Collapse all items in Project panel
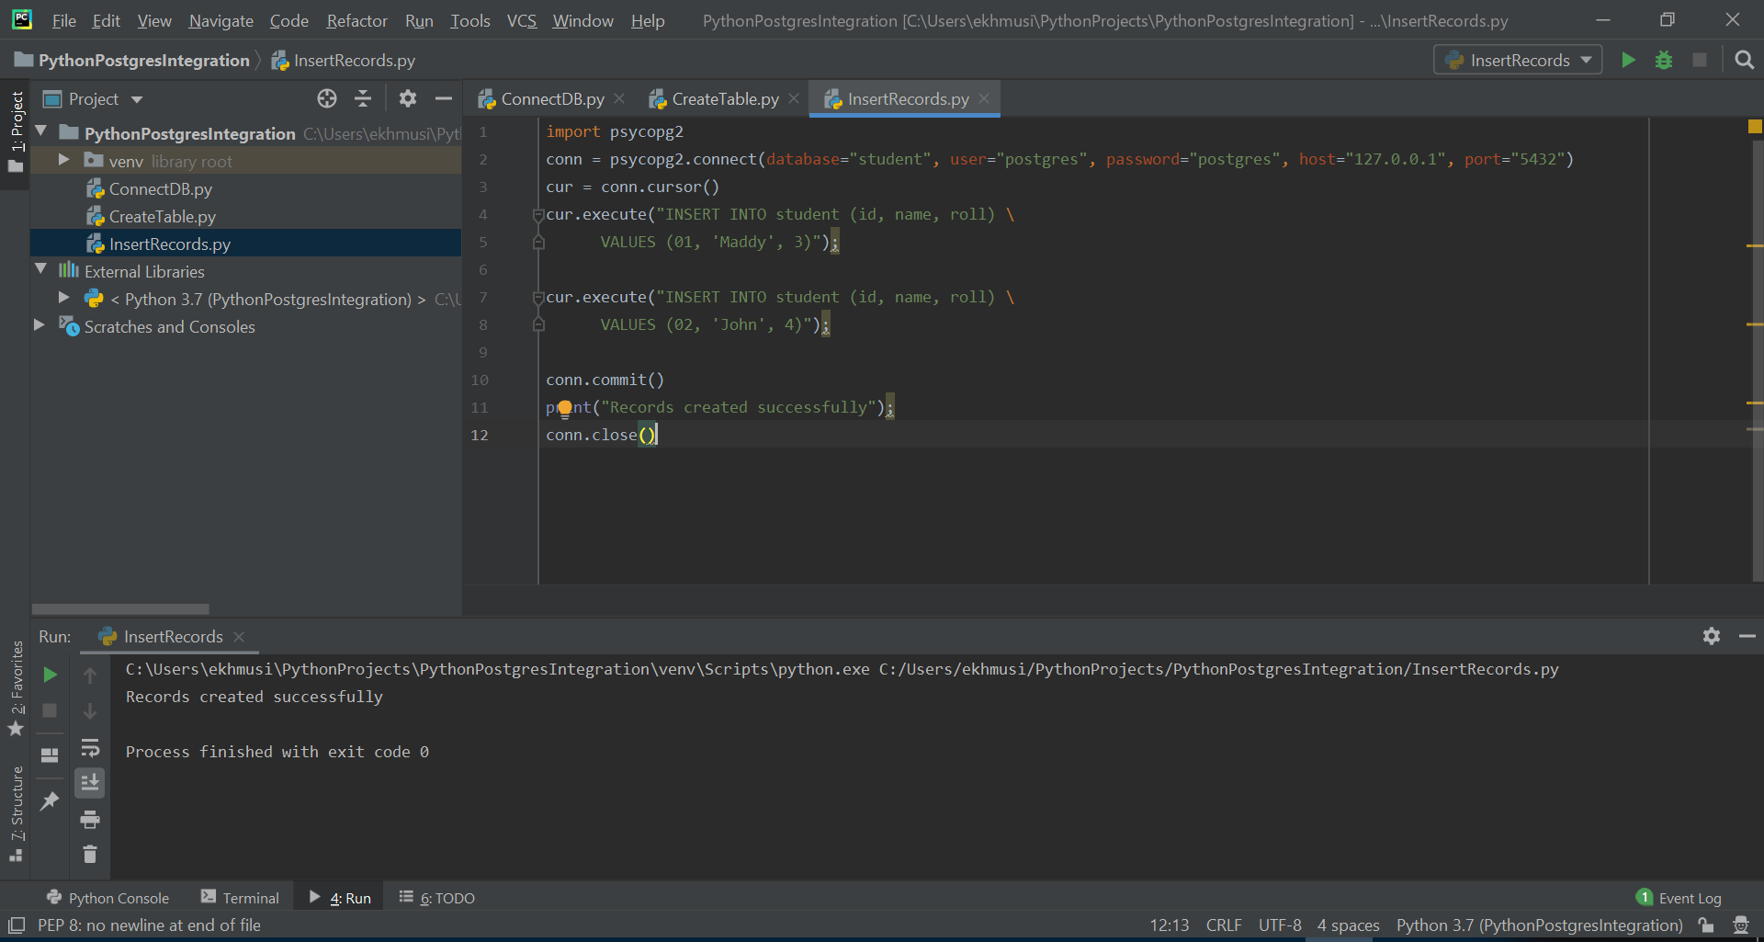The height and width of the screenshot is (942, 1764). [x=363, y=99]
